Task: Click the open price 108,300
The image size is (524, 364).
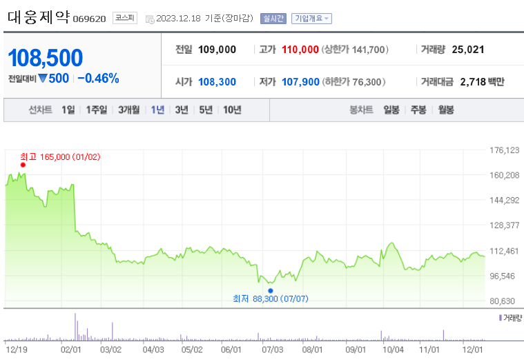Action: [x=217, y=82]
